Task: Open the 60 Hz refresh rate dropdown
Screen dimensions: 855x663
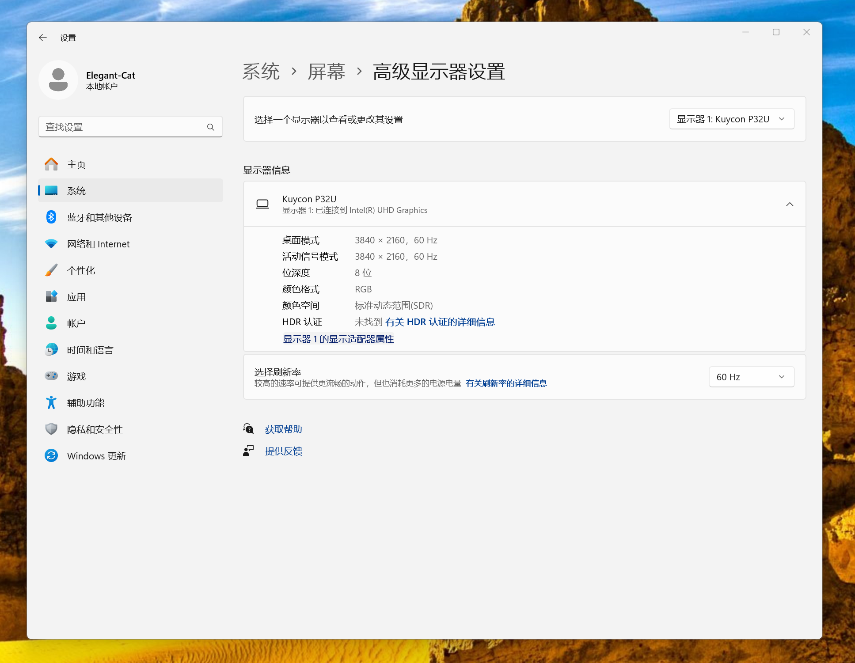Action: click(x=751, y=377)
